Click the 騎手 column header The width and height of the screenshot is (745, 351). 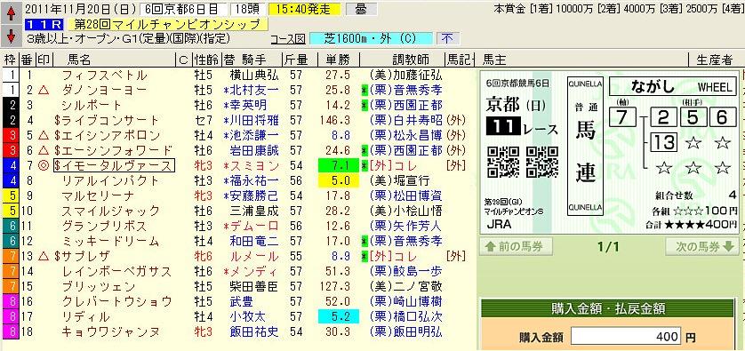pos(254,60)
